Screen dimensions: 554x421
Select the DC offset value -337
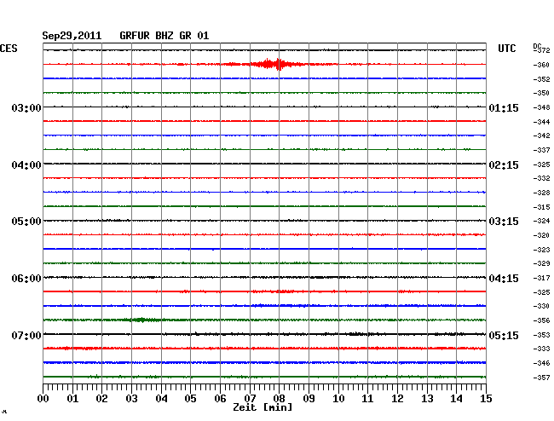[541, 150]
